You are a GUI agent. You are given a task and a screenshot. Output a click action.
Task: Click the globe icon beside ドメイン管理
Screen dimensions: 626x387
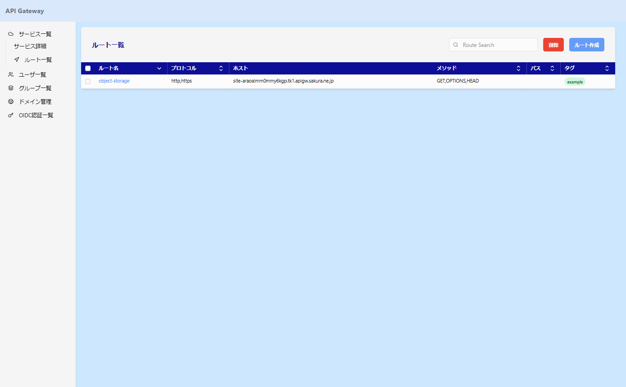click(11, 101)
